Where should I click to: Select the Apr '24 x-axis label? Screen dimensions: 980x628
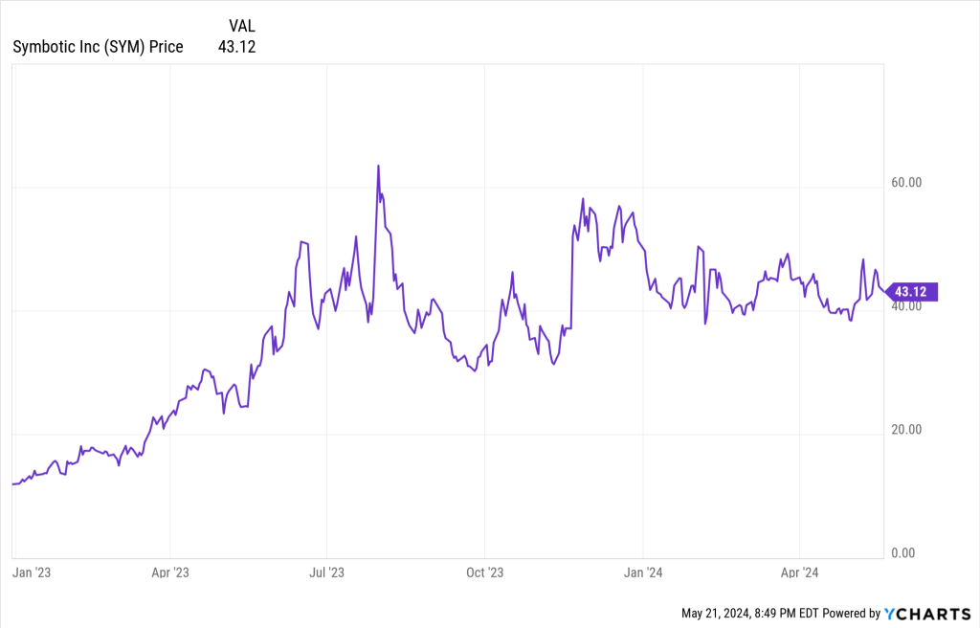799,572
